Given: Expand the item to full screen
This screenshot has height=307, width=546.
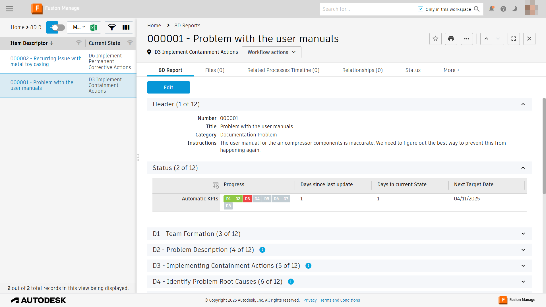Looking at the screenshot, I should pyautogui.click(x=514, y=39).
